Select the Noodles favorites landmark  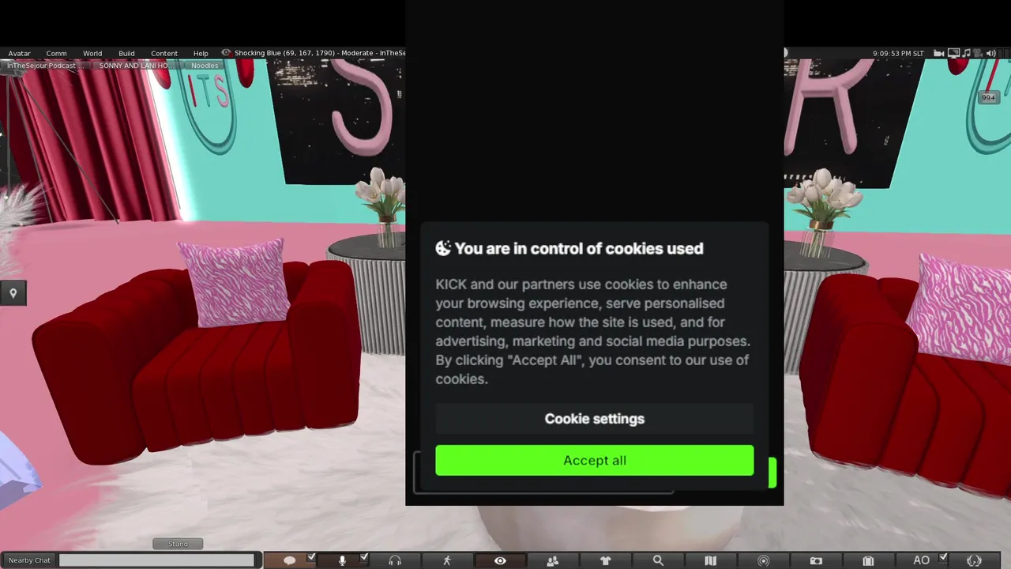coord(205,66)
